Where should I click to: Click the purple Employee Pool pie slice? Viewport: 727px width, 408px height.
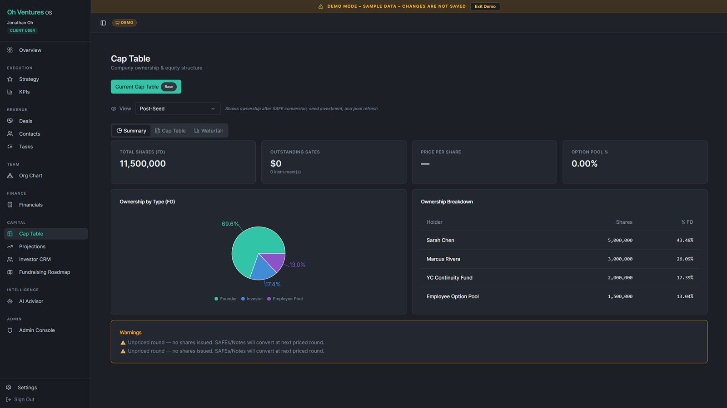(x=275, y=261)
